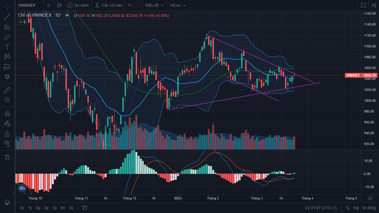Open the 'So sánh' compare button
379x213 pixels.
click(x=78, y=5)
